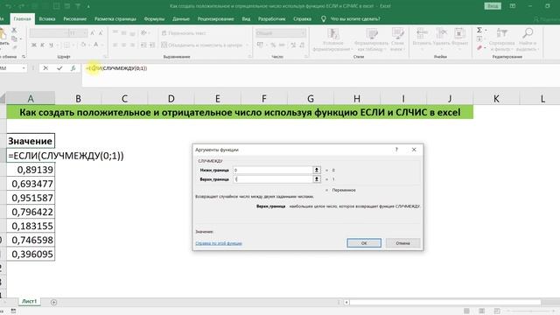Open Справка по этой функции link
The image size is (560, 315).
point(219,243)
